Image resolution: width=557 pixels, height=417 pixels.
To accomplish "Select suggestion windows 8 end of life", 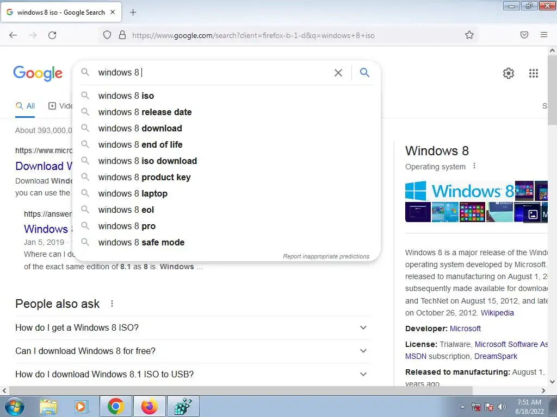I will [x=227, y=144].
